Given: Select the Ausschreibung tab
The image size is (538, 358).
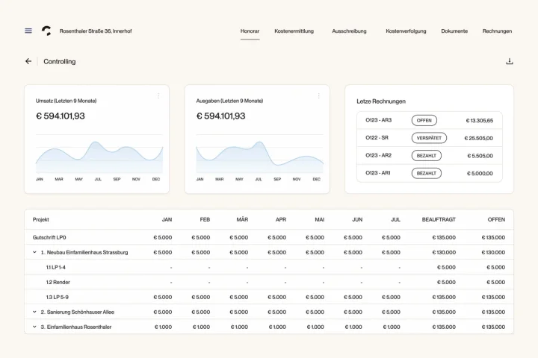Looking at the screenshot, I should (349, 31).
